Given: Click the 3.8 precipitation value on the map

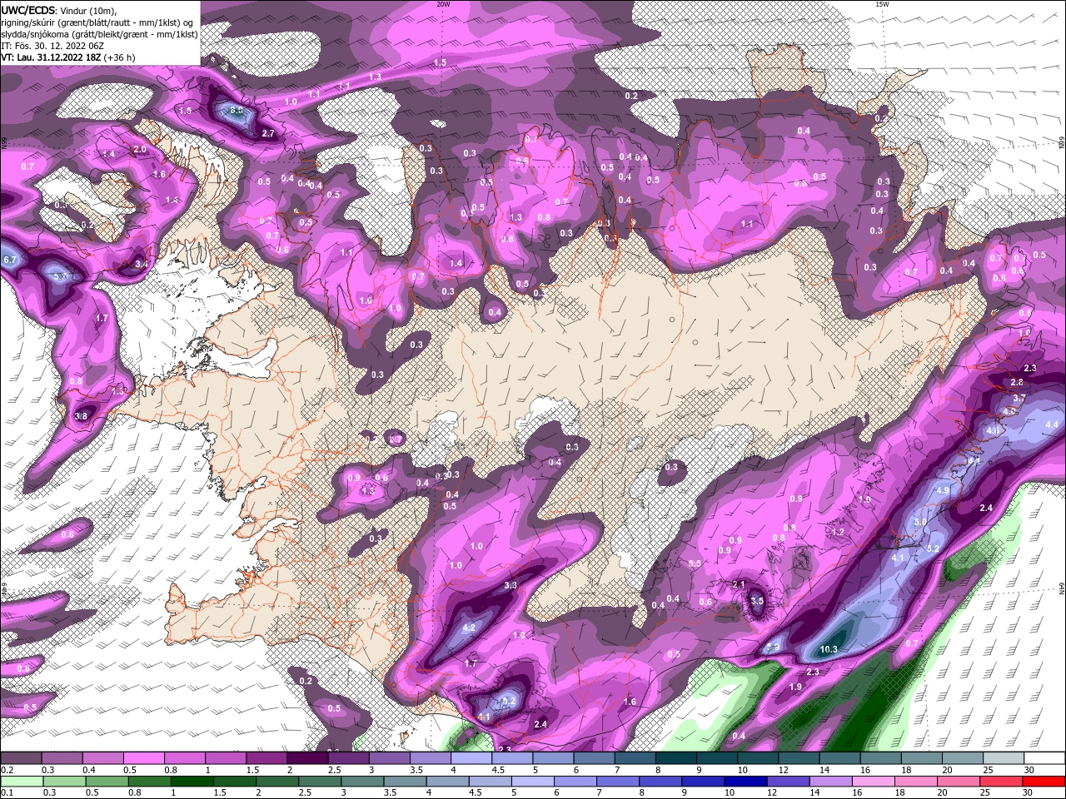Looking at the screenshot, I should (x=81, y=416).
